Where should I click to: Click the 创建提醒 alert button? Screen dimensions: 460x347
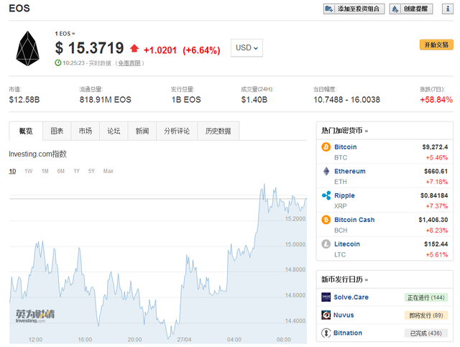point(411,9)
